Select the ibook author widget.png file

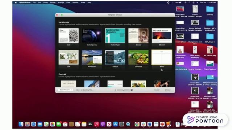point(195,50)
